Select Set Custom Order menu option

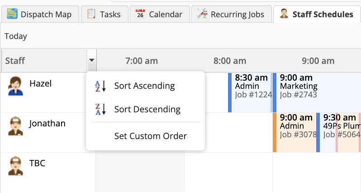[150, 136]
